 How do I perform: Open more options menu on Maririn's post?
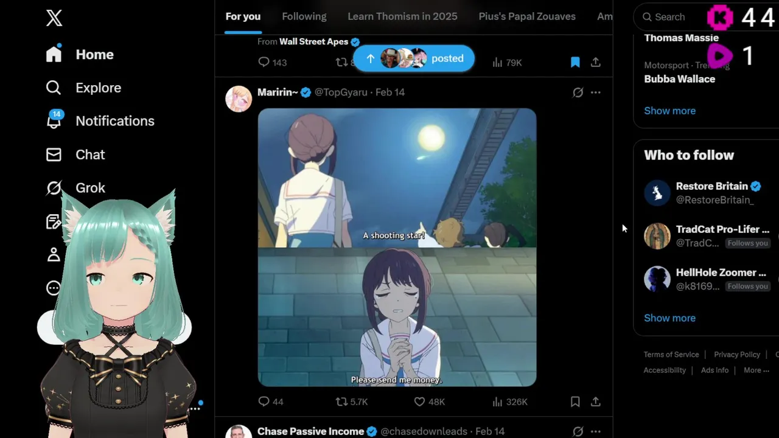click(x=596, y=92)
